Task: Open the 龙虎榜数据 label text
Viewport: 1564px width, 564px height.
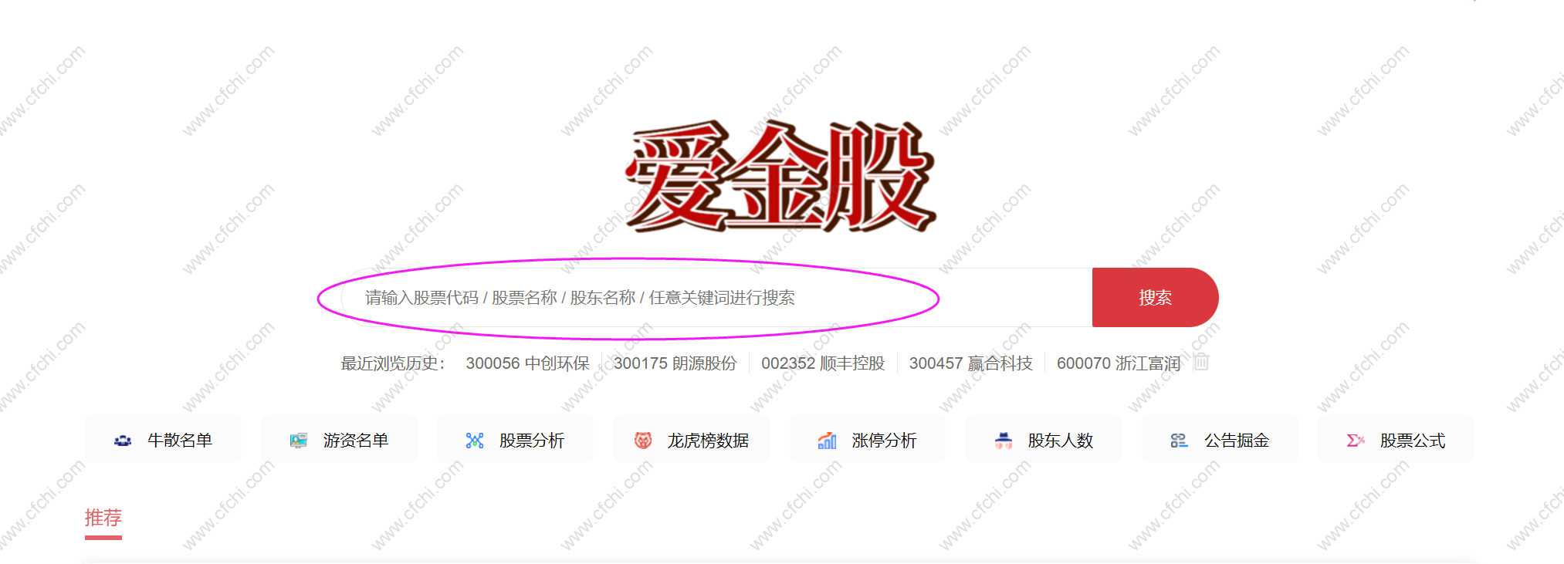Action: click(708, 441)
